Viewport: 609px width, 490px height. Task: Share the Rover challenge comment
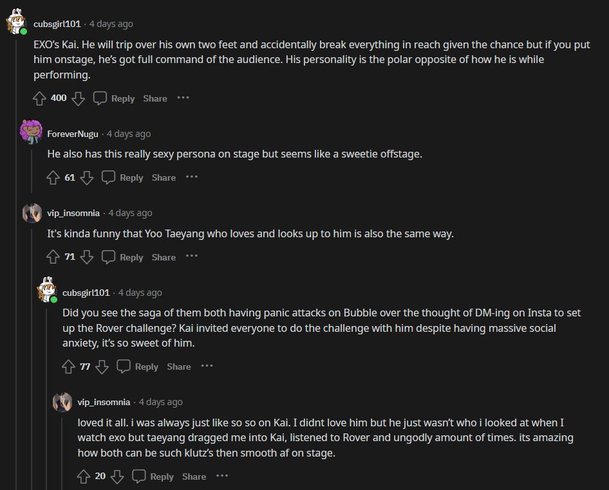[179, 367]
